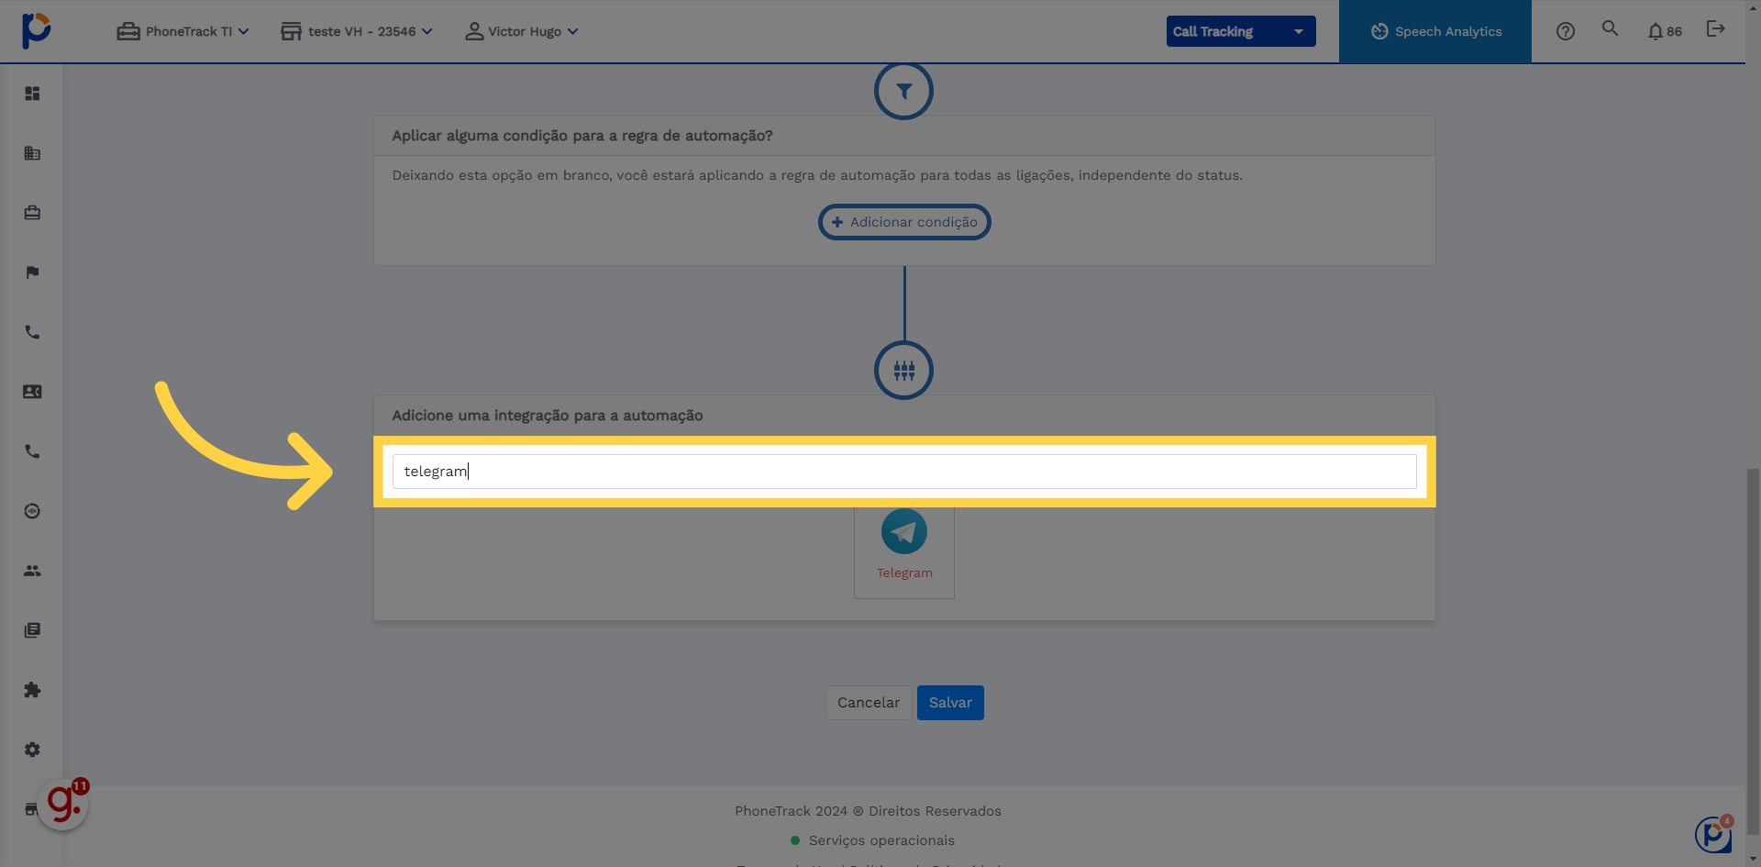Click the PhoneTrack 2024 Direitos Reservados text
Viewport: 1761px width, 867px height.
868,811
